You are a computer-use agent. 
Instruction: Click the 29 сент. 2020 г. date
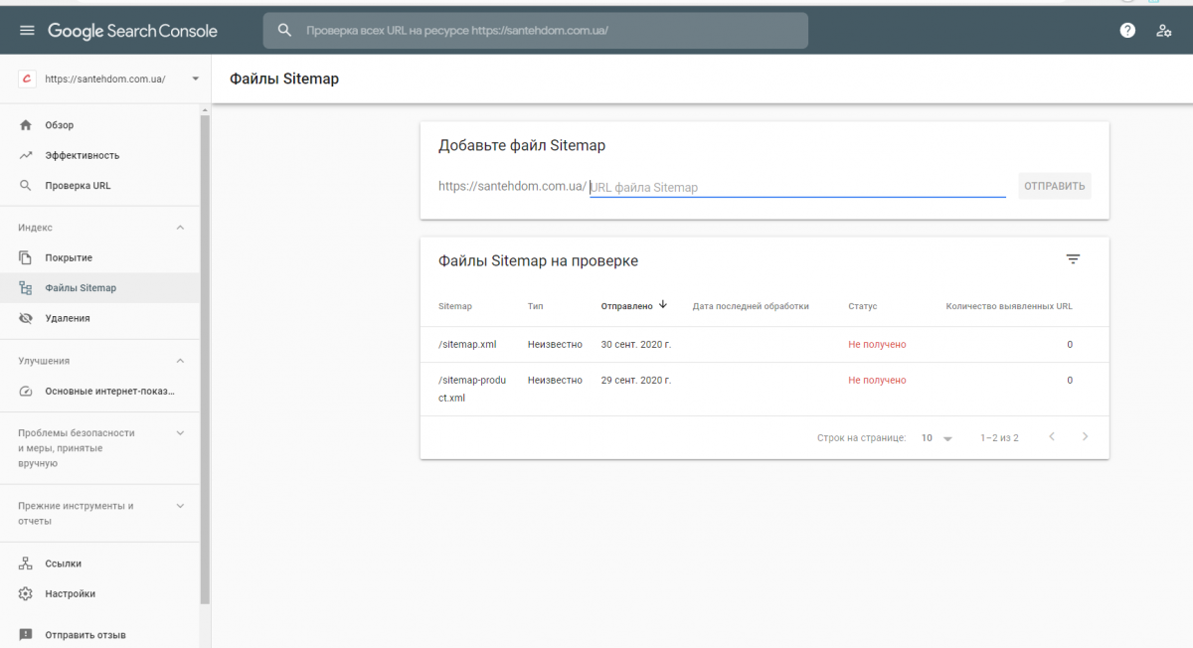click(x=636, y=381)
